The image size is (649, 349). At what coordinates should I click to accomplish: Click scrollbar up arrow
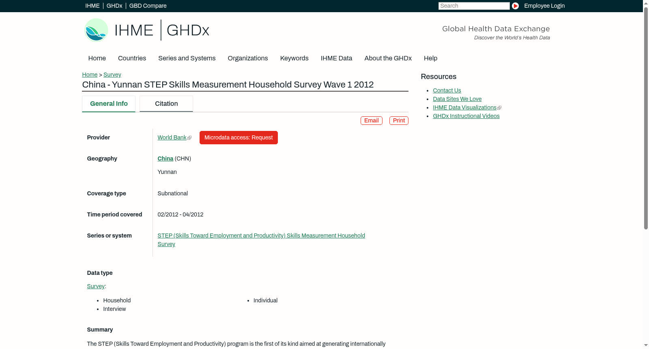click(646, 3)
